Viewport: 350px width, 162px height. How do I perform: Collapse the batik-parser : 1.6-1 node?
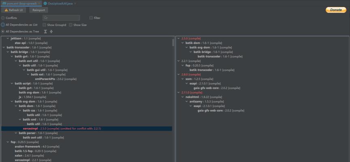click(x=16, y=133)
